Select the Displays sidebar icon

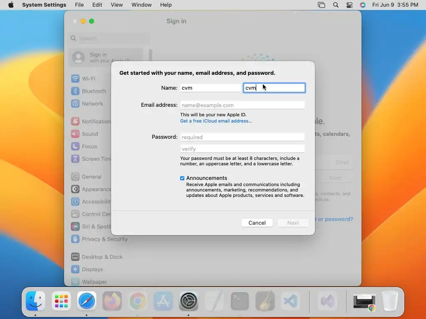pyautogui.click(x=75, y=269)
